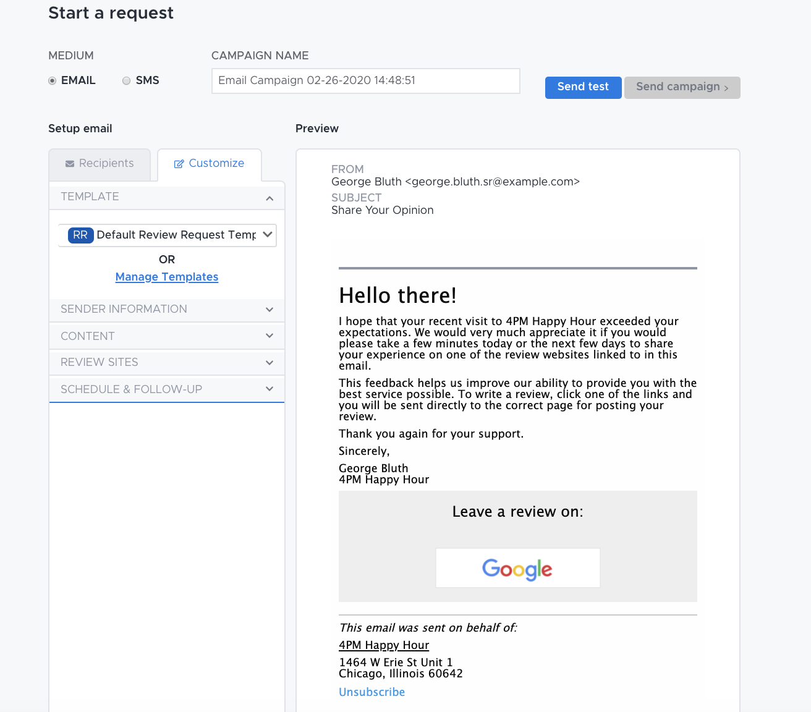Click the Send test button

582,87
